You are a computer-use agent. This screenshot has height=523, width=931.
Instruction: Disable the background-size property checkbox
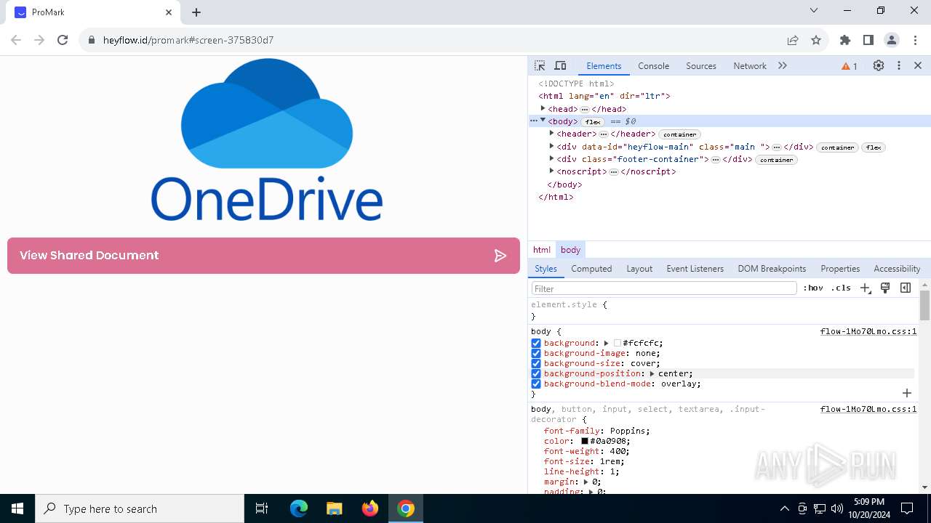coord(536,363)
